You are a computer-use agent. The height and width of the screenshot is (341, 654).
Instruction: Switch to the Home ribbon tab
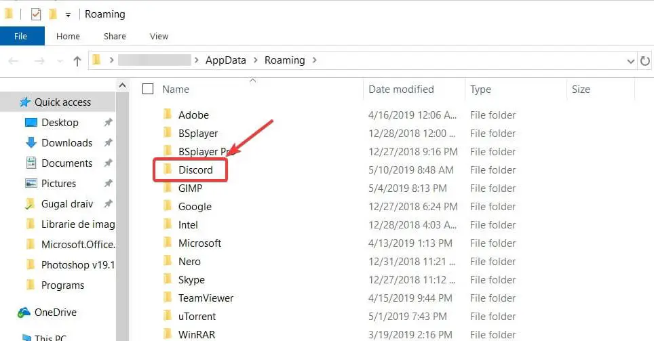pos(68,36)
